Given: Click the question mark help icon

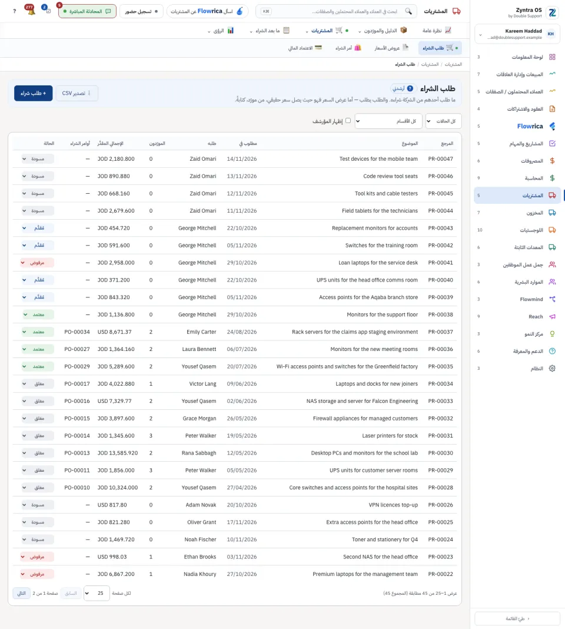Looking at the screenshot, I should pos(15,11).
